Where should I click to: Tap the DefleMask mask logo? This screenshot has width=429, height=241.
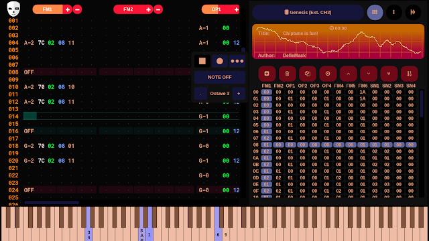(x=13, y=9)
